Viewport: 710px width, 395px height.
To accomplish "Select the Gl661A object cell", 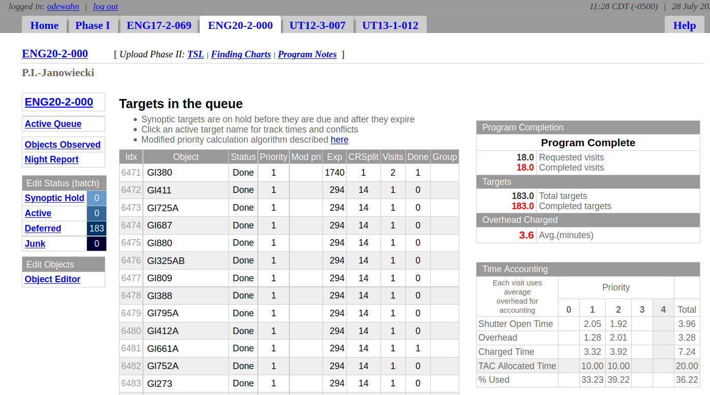I will coord(186,348).
